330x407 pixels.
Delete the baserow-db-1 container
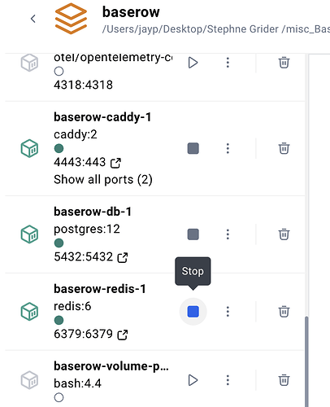point(284,234)
